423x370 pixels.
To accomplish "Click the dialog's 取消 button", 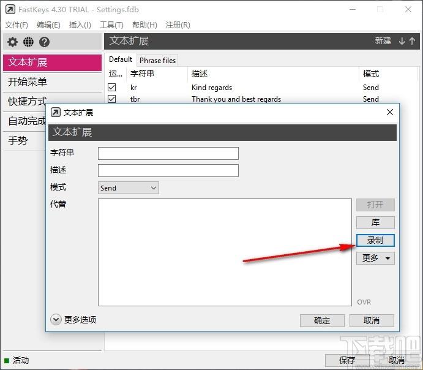I will (x=372, y=320).
